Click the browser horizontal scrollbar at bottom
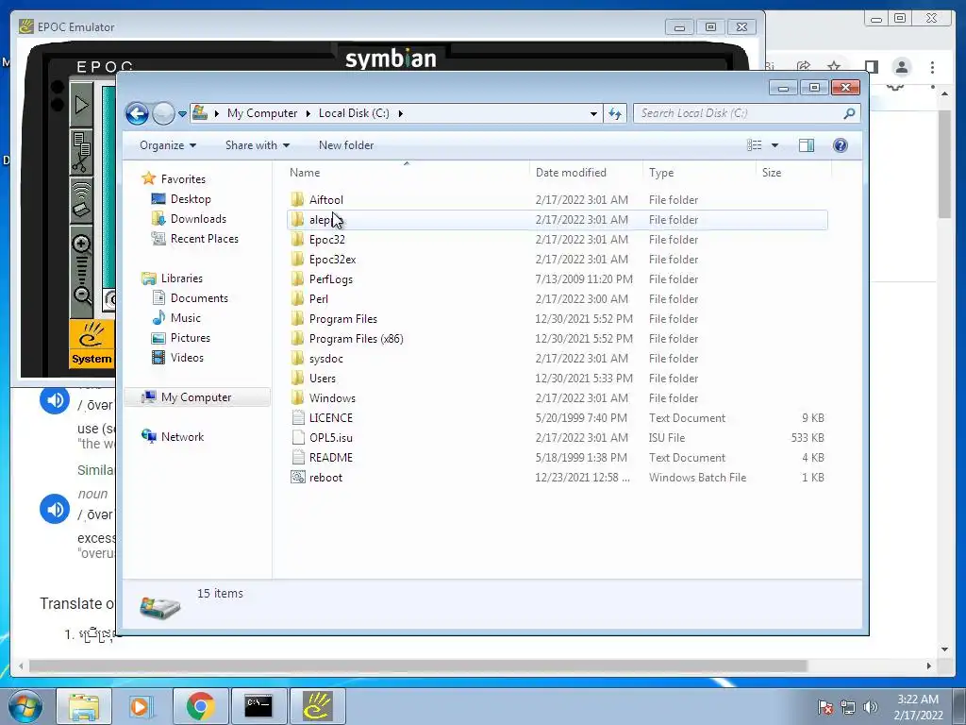966x725 pixels. (x=418, y=666)
